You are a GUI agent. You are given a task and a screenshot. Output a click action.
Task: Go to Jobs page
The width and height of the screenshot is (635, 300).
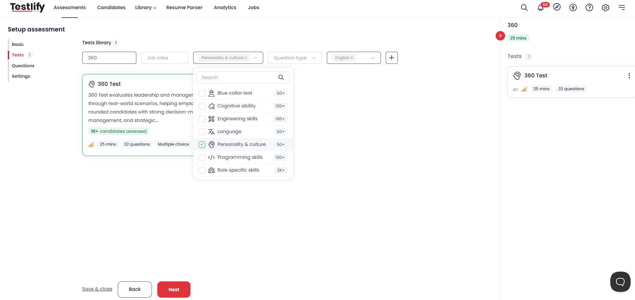tap(253, 7)
